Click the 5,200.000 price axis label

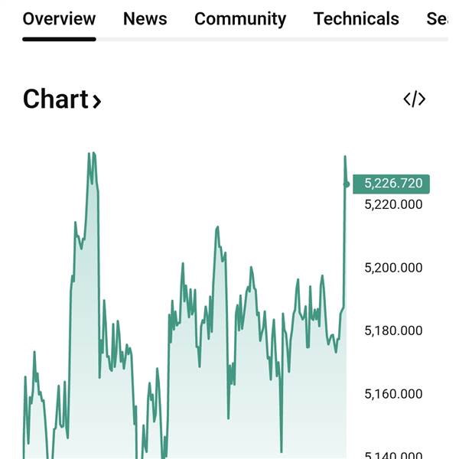pos(393,268)
